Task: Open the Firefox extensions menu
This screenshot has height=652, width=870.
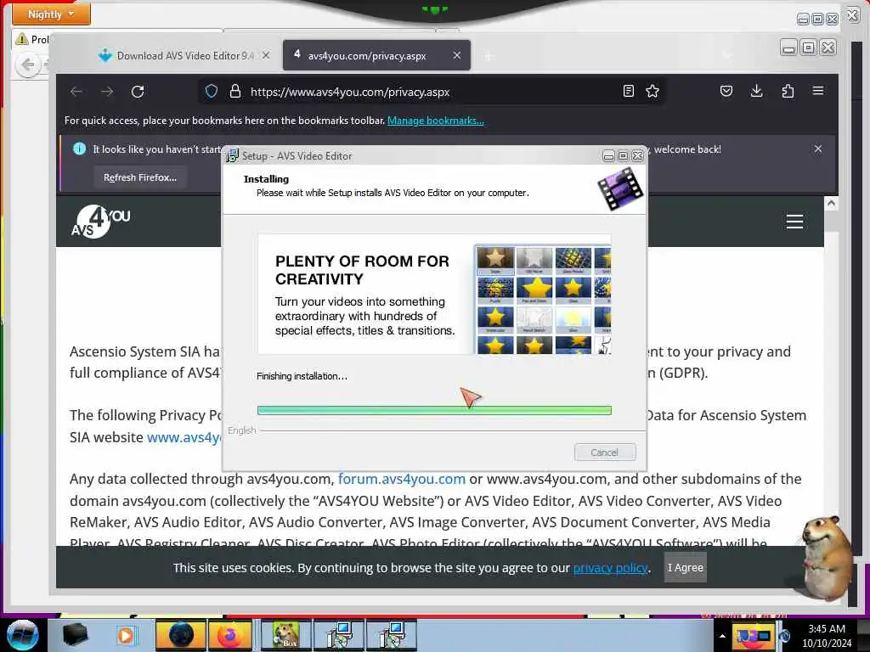Action: (788, 92)
